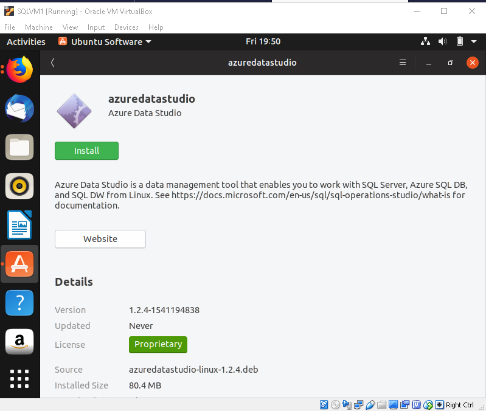Go back with the header back arrow

[53, 63]
